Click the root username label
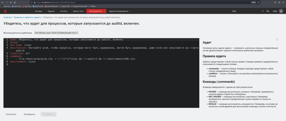Screen dimensions: 286x121 coord(275,11)
